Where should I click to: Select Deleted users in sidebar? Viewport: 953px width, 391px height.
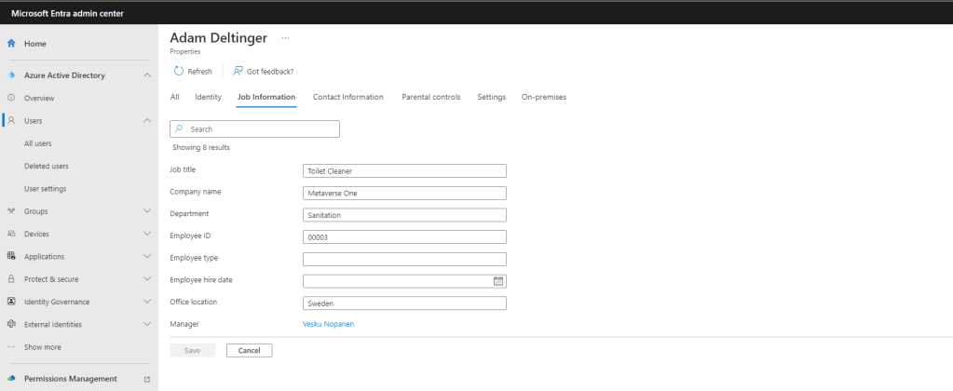[47, 166]
